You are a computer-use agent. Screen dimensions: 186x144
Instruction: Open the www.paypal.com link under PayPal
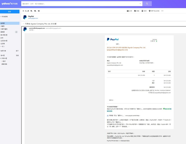33,18
